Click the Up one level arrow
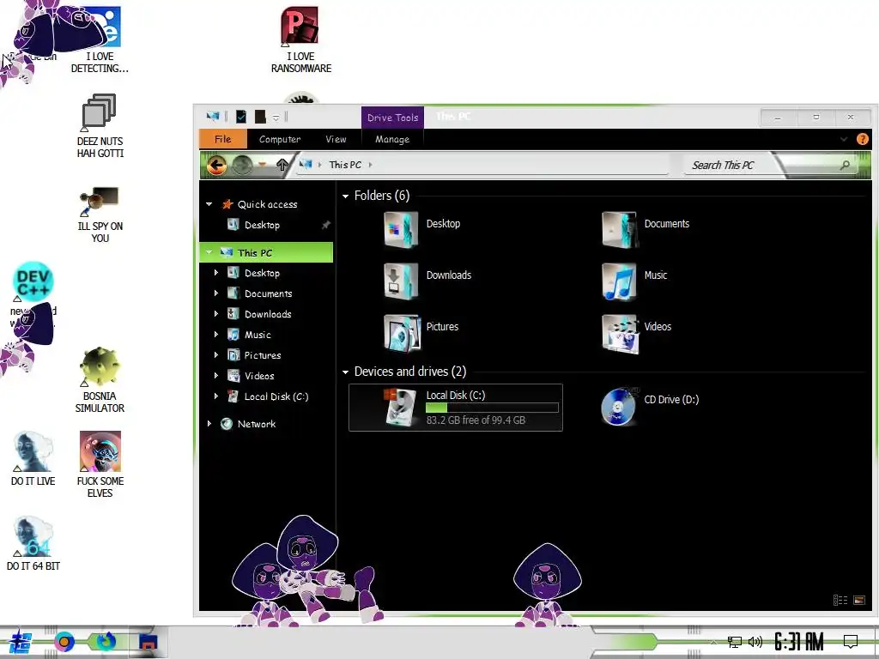Screen dimensions: 879x659 [282, 165]
